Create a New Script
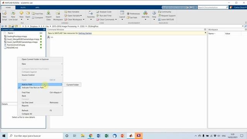This screenshot has width=247, height=139. (x=4, y=15)
